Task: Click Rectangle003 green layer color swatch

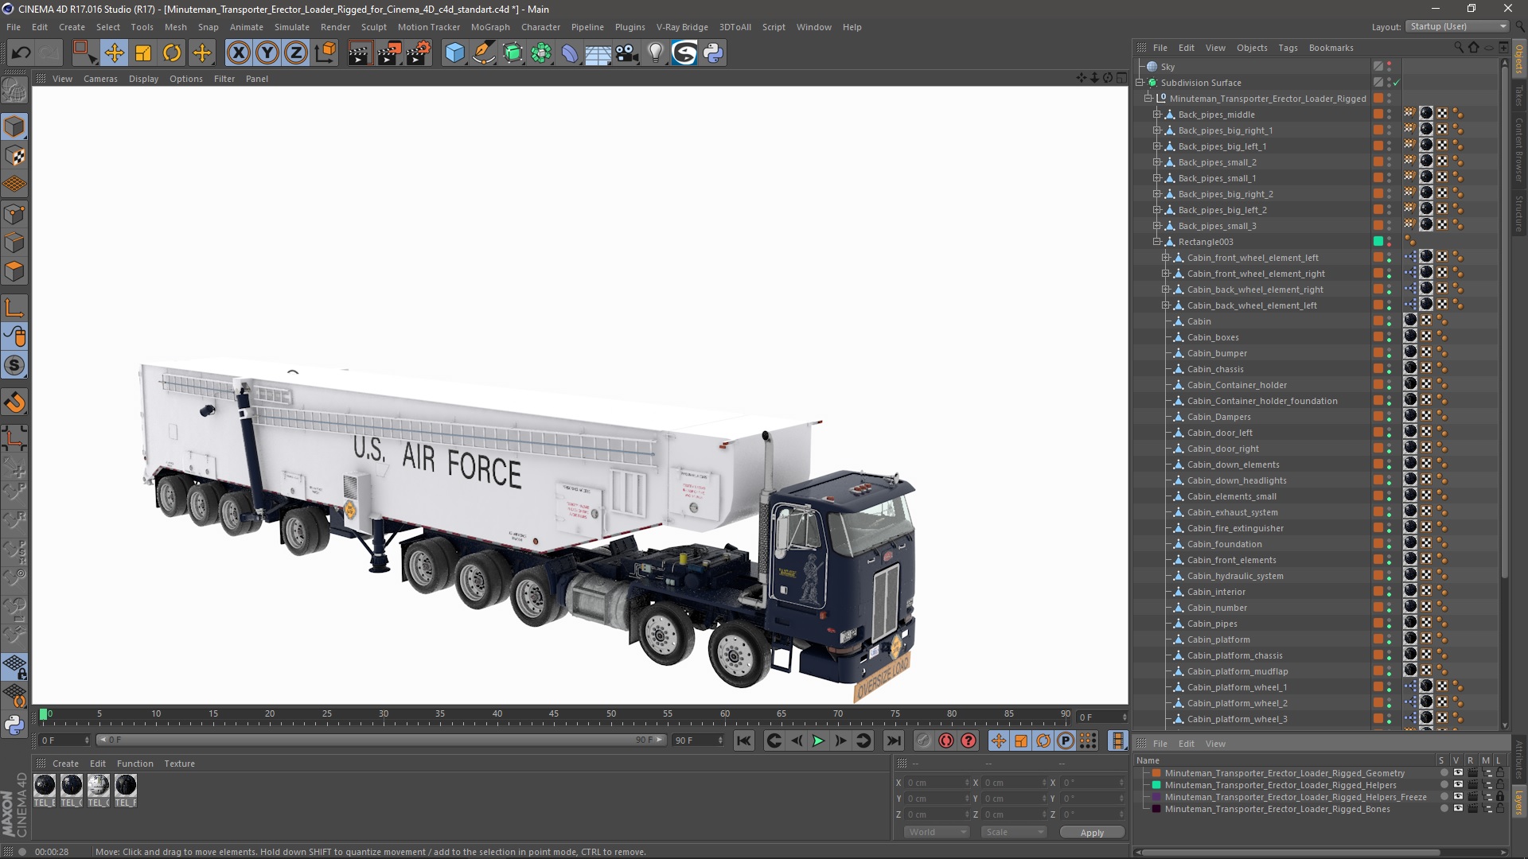Action: [x=1378, y=241]
